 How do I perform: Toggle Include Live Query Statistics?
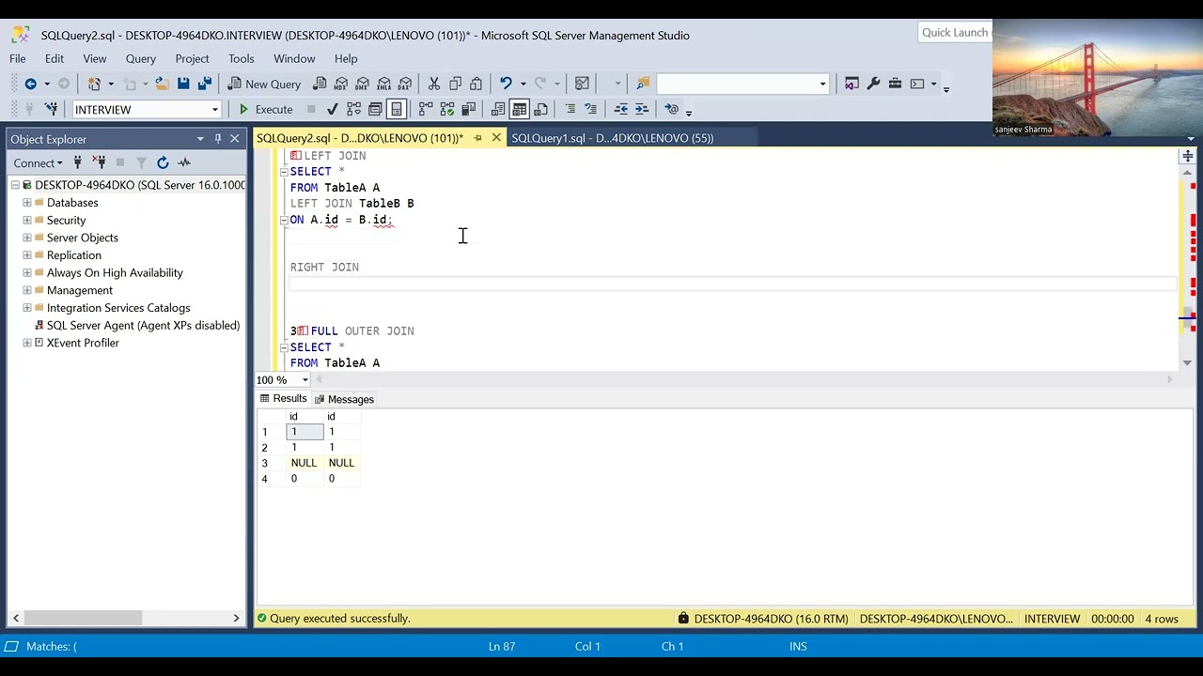pos(446,109)
